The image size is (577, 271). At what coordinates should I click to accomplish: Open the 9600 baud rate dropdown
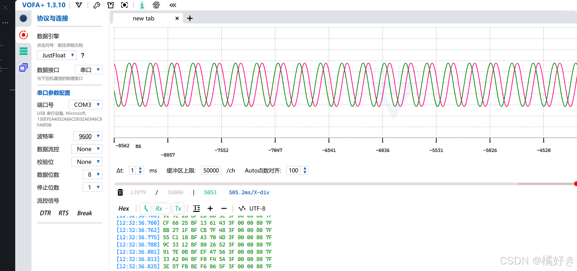tap(88, 136)
